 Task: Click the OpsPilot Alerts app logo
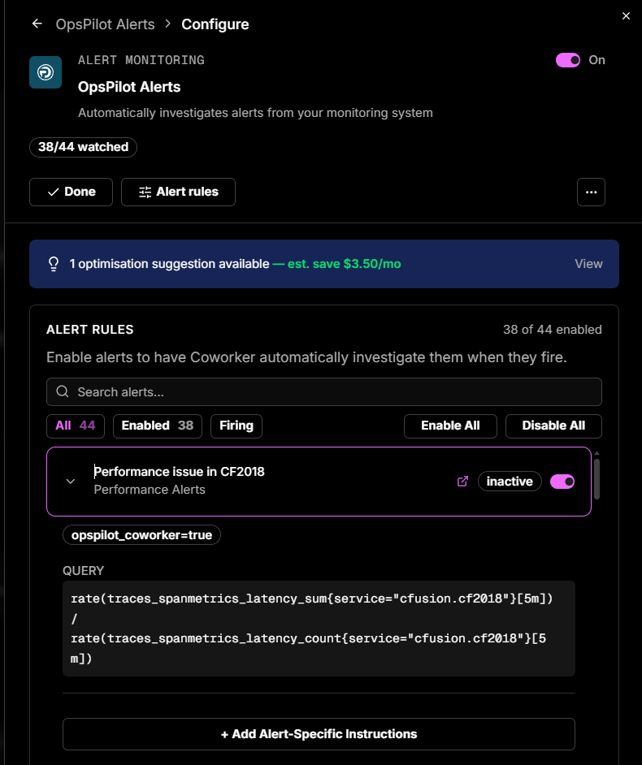point(46,72)
